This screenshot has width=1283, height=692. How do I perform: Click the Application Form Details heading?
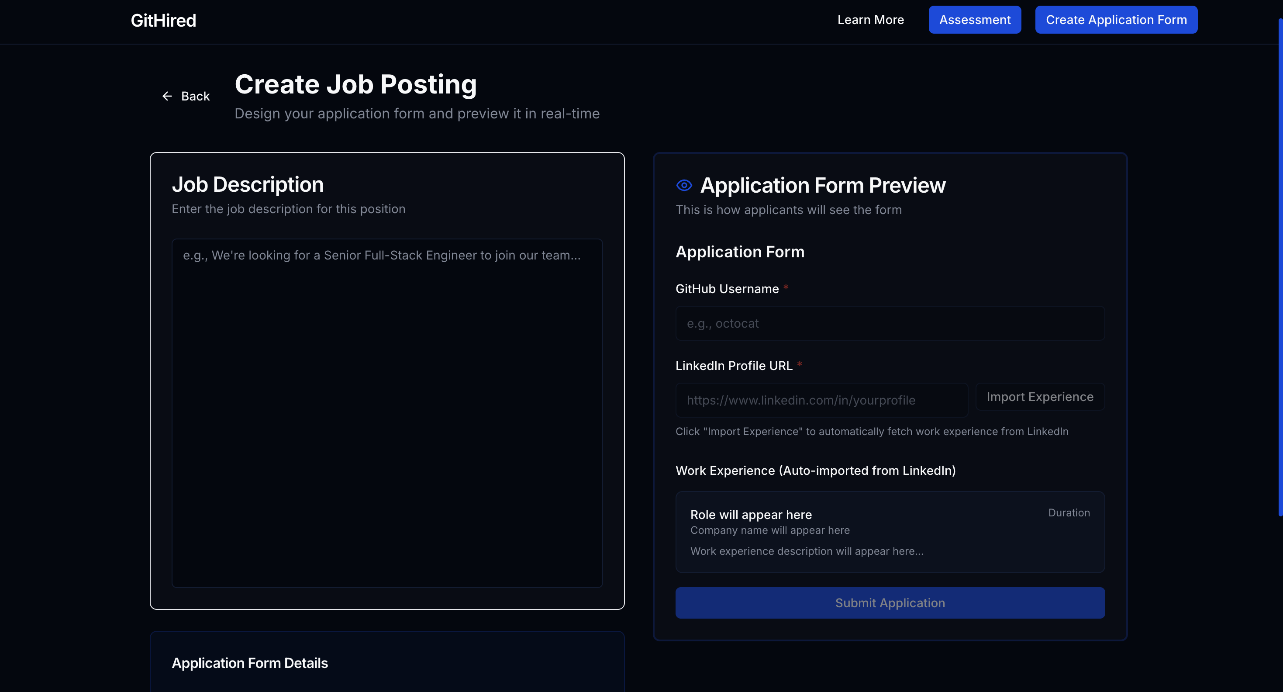(249, 663)
